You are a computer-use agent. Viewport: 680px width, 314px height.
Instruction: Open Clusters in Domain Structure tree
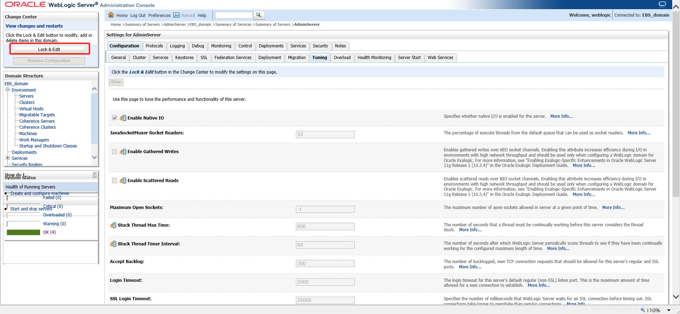27,103
